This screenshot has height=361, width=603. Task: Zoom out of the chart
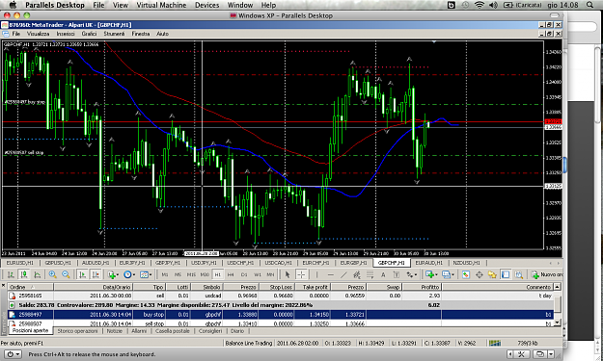pyautogui.click(x=66, y=274)
